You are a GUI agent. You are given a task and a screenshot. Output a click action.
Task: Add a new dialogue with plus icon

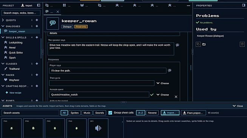pos(37,26)
